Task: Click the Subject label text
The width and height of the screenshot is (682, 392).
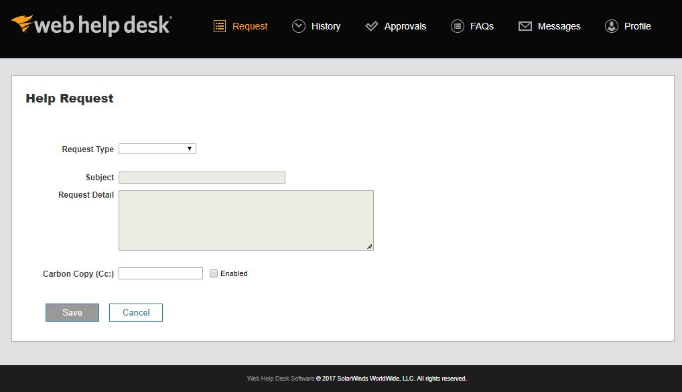Action: coord(100,178)
